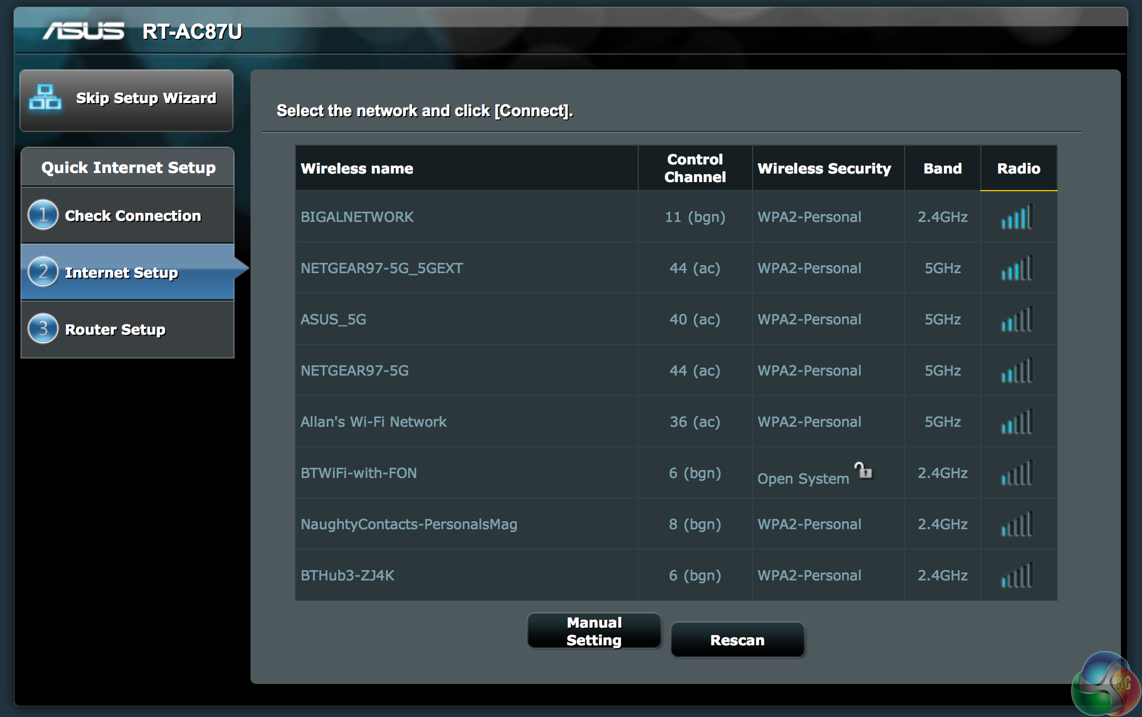Select NaughtyContacts-PersonalsMag network
Image resolution: width=1142 pixels, height=717 pixels.
(x=409, y=524)
